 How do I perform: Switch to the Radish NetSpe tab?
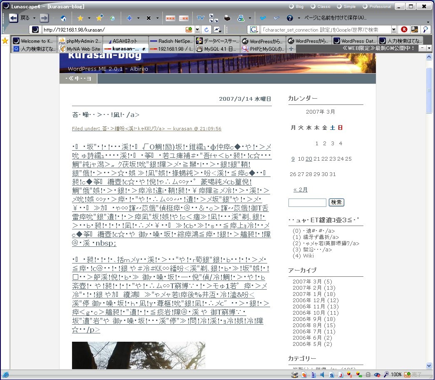coord(172,41)
